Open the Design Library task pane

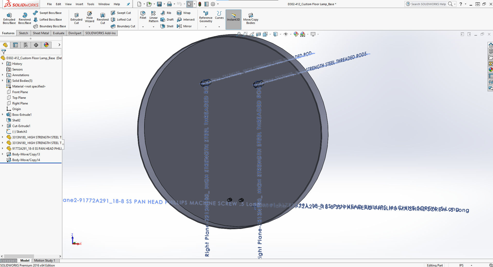tap(491, 51)
